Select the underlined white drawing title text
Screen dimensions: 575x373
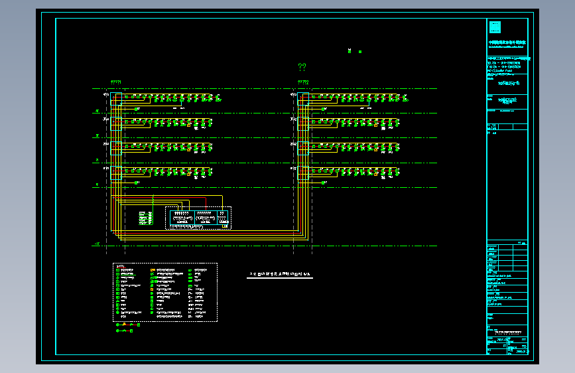point(280,274)
